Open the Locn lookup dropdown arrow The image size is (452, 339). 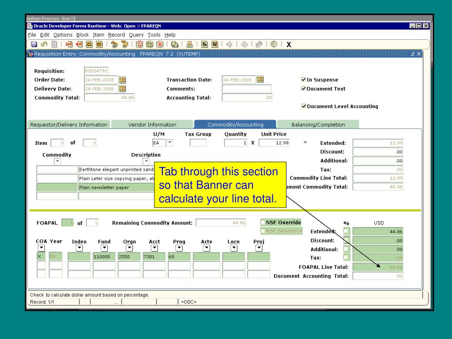pyautogui.click(x=234, y=248)
